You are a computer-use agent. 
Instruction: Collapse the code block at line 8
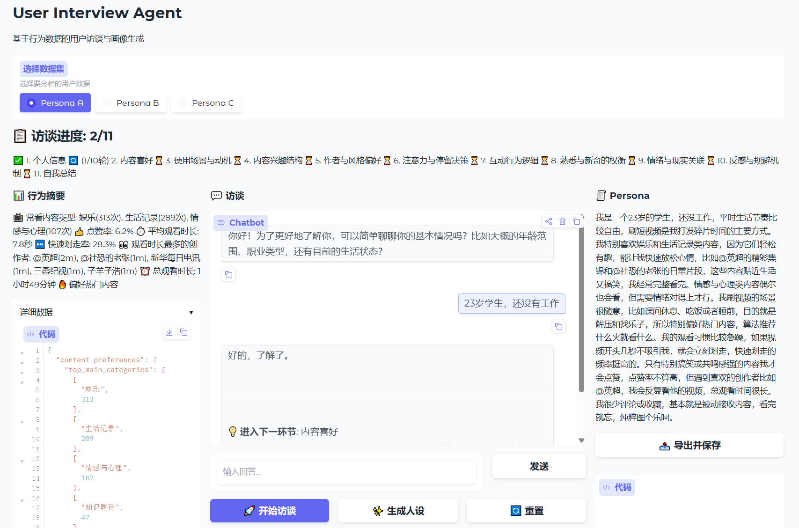point(22,422)
